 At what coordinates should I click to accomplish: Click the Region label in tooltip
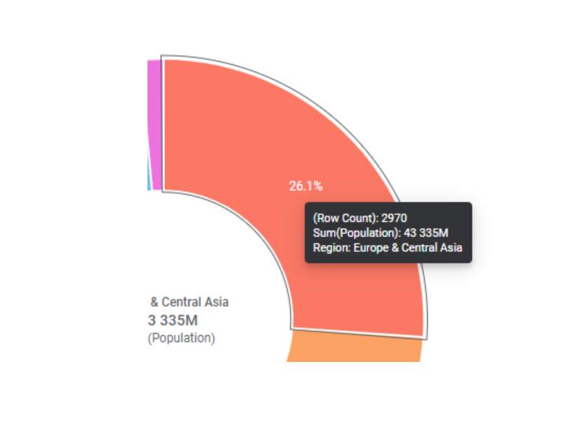click(x=332, y=248)
